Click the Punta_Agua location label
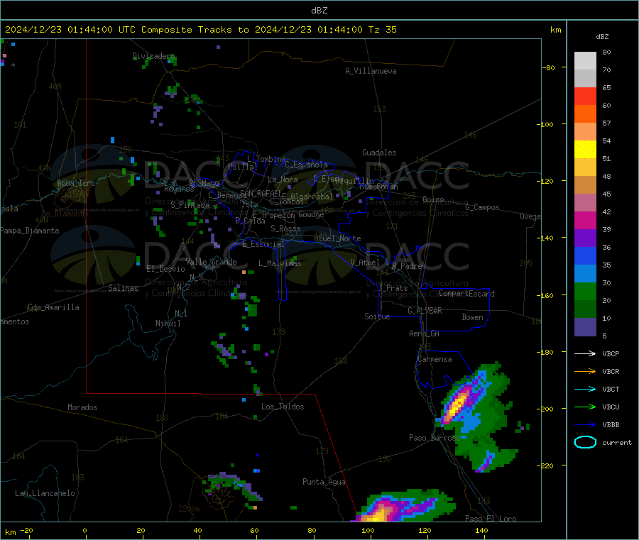639x540 pixels. [324, 482]
